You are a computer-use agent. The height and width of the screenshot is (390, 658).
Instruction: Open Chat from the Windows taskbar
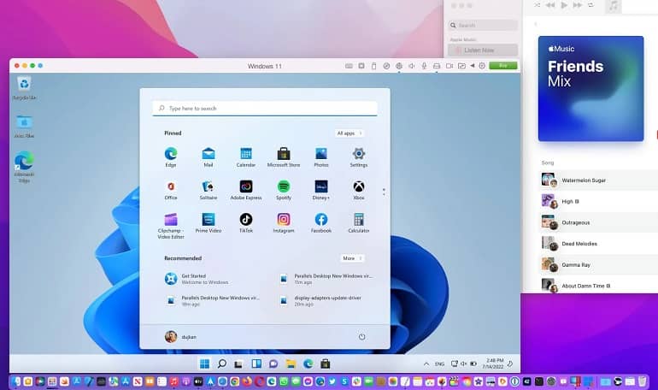point(273,363)
